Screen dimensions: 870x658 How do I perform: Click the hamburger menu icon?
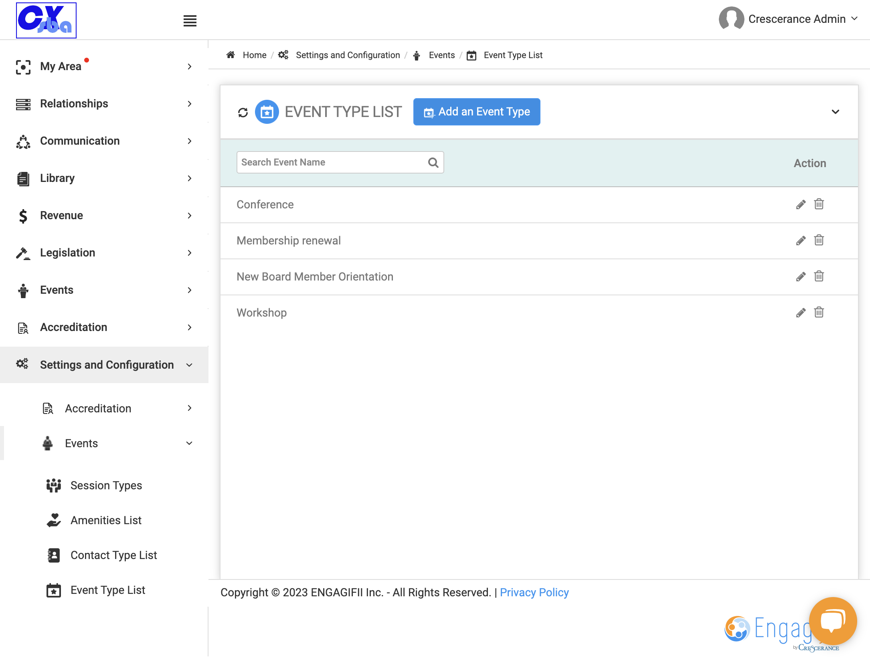pyautogui.click(x=190, y=21)
